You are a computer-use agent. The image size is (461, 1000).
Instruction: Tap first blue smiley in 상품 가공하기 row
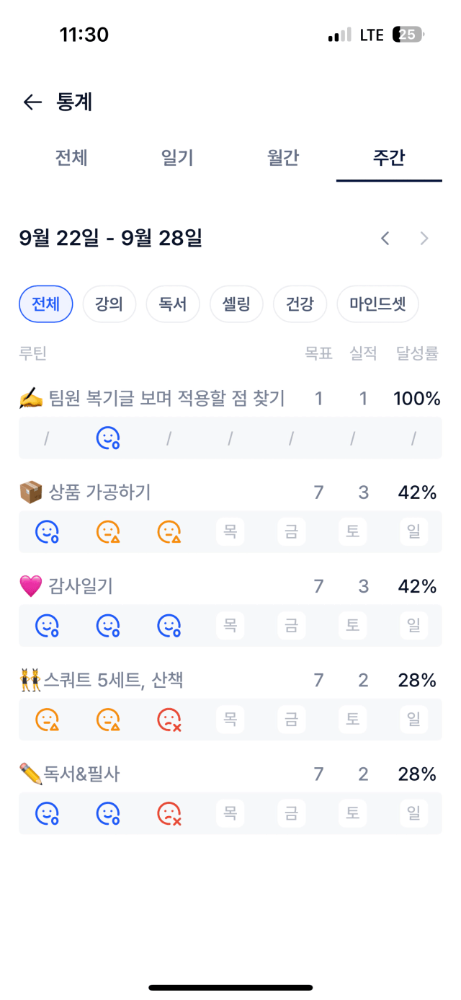click(47, 532)
